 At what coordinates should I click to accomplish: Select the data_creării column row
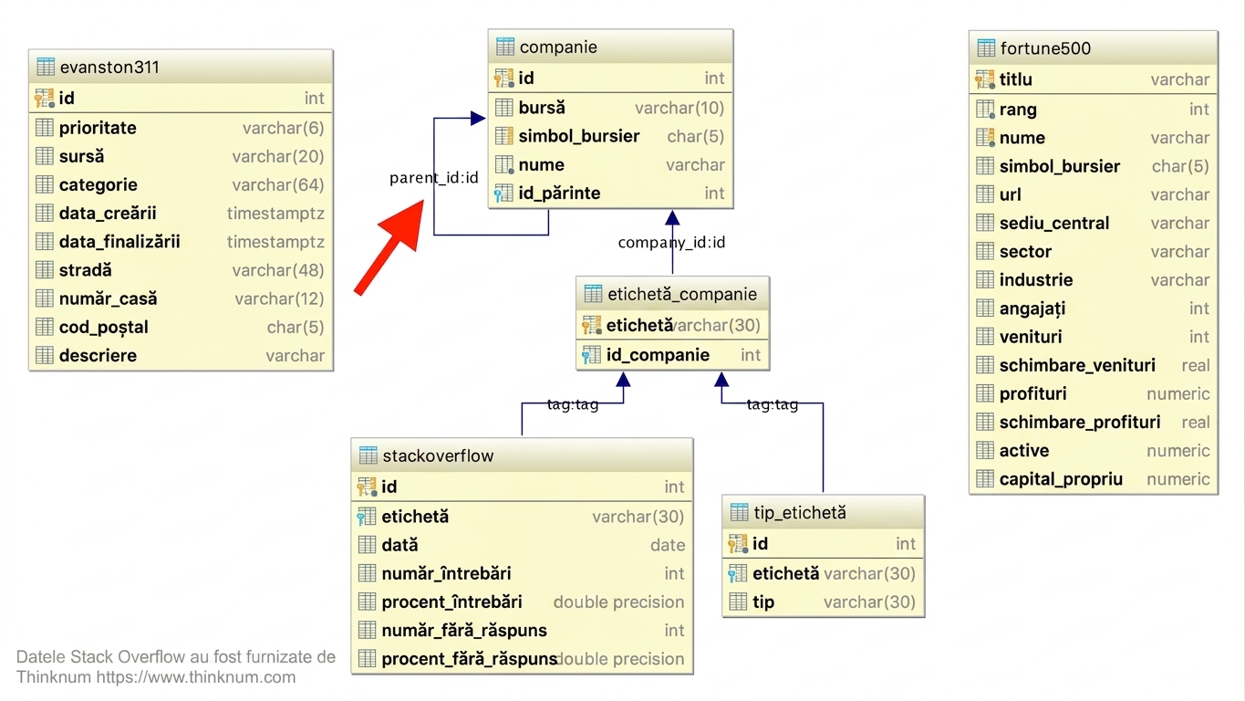181,213
